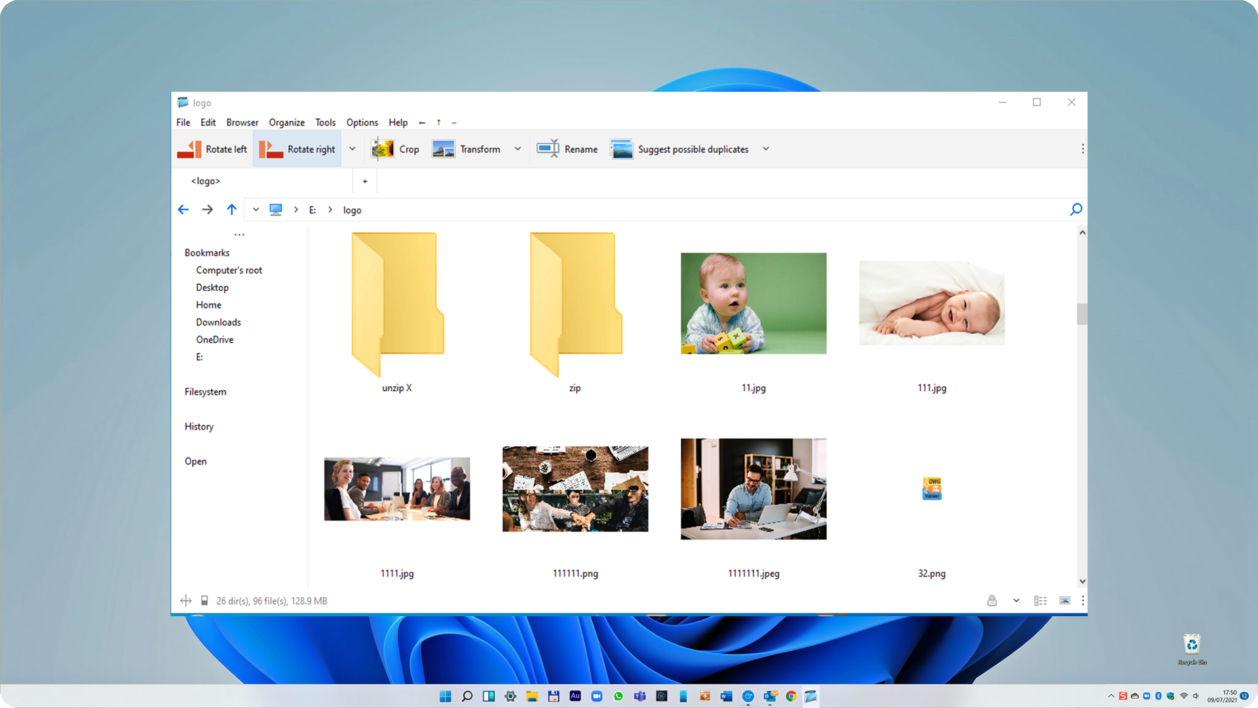Click the search magnifier icon
This screenshot has height=708, width=1258.
[1076, 210]
